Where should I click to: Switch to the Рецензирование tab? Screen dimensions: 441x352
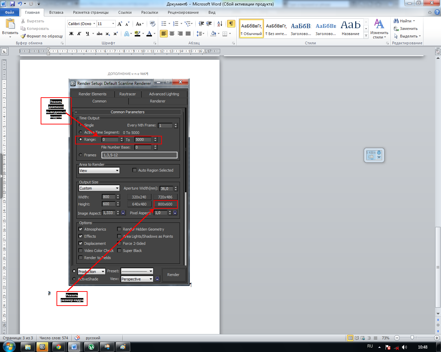[x=183, y=12]
